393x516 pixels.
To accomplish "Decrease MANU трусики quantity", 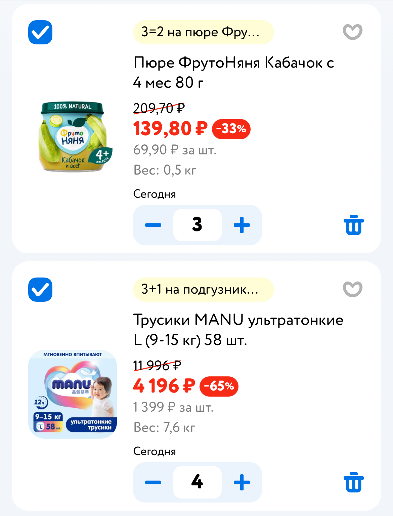I will click(153, 482).
